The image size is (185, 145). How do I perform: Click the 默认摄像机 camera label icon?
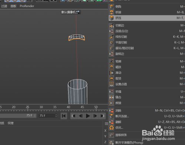pos(78,12)
